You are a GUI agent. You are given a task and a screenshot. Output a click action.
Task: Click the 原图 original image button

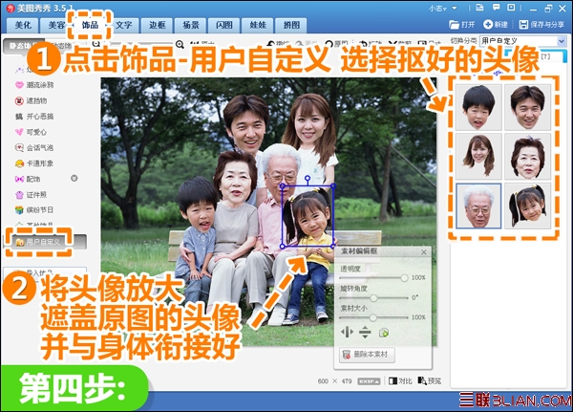pos(336,44)
